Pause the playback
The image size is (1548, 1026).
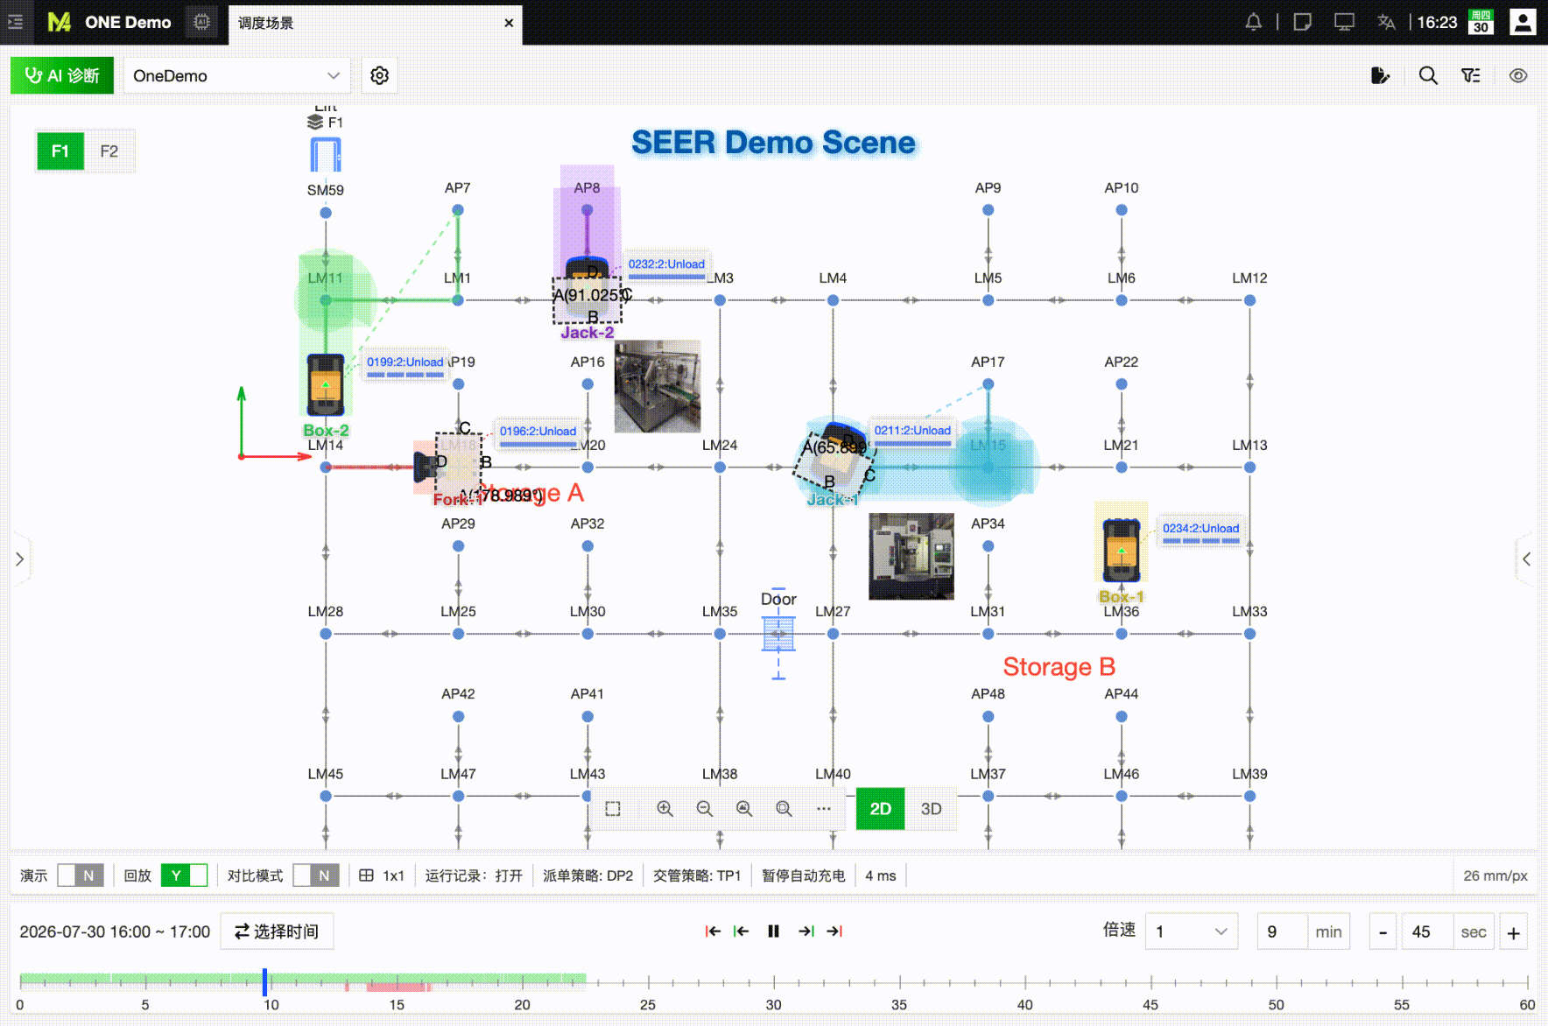click(x=773, y=931)
